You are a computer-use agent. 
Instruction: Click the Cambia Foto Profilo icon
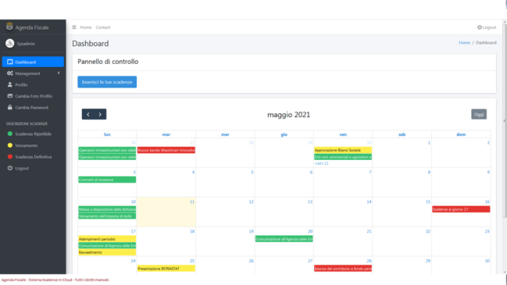(x=9, y=96)
